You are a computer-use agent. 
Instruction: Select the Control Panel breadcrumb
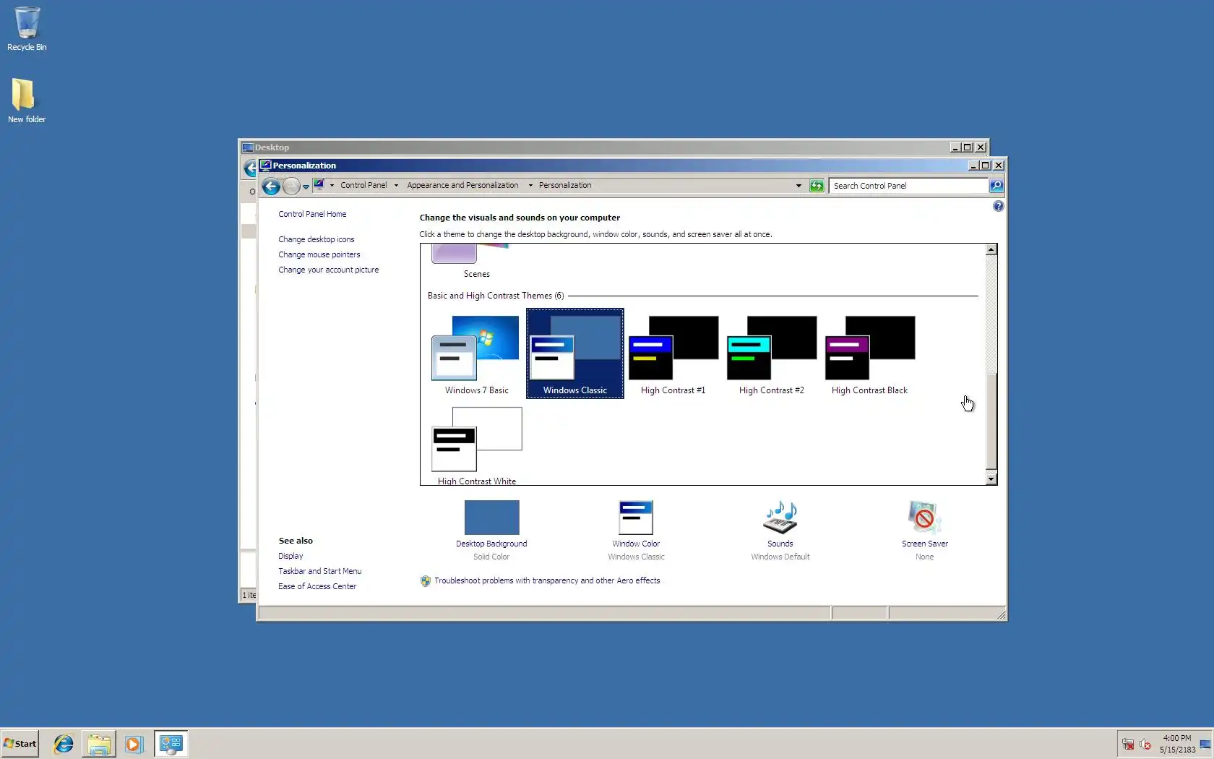tap(363, 186)
